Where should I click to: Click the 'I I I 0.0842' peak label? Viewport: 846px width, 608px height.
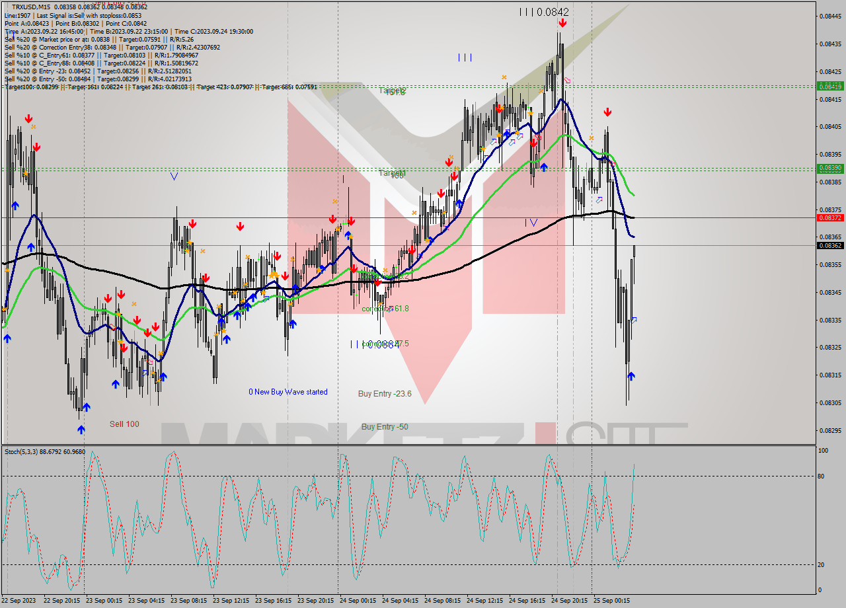coord(544,12)
